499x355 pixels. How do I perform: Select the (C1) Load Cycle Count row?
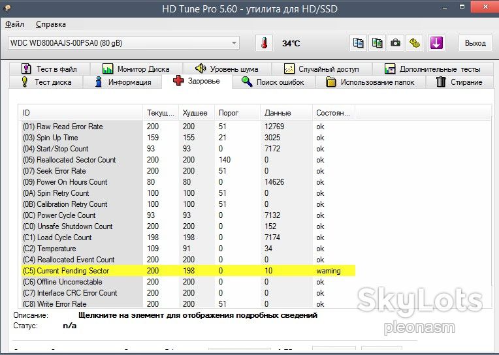point(188,238)
